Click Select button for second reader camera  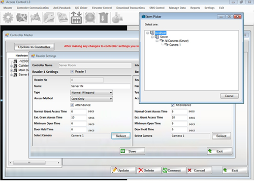(221, 136)
